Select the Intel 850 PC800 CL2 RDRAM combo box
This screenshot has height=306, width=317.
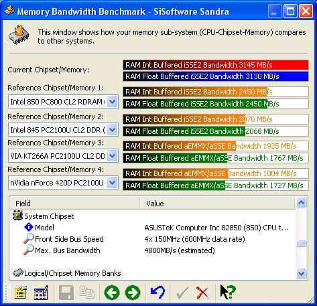click(63, 102)
